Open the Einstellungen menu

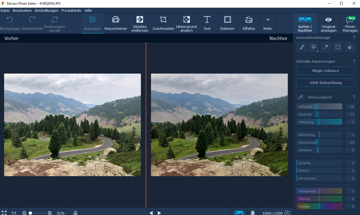[x=47, y=10]
